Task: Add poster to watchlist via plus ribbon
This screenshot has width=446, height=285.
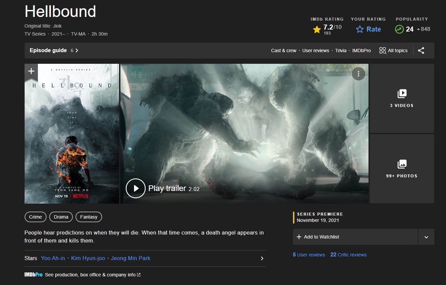Action: click(x=31, y=71)
